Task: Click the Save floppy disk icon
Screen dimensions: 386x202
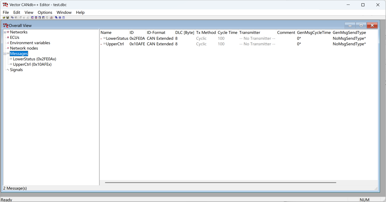Action: 8,18
